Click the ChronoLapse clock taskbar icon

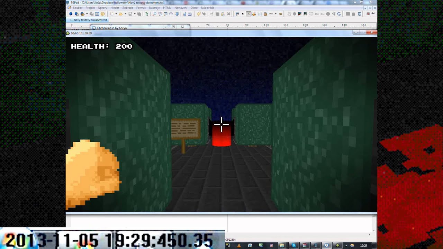click(326, 246)
